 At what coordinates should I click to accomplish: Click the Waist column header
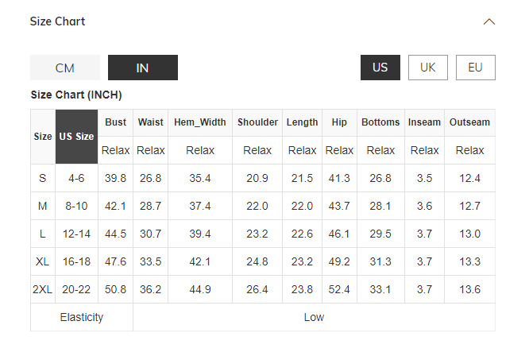click(151, 122)
